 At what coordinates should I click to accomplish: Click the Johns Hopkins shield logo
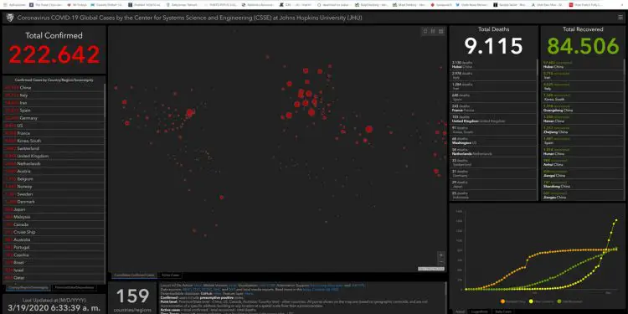pos(10,18)
